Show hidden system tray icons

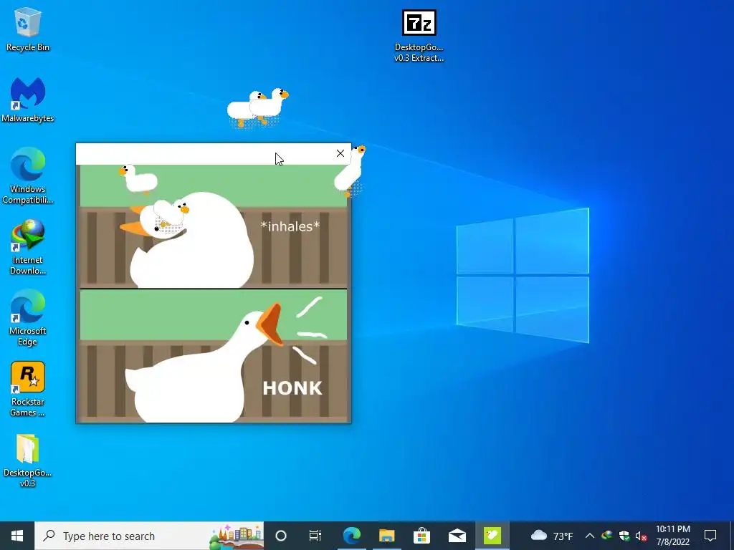(590, 536)
